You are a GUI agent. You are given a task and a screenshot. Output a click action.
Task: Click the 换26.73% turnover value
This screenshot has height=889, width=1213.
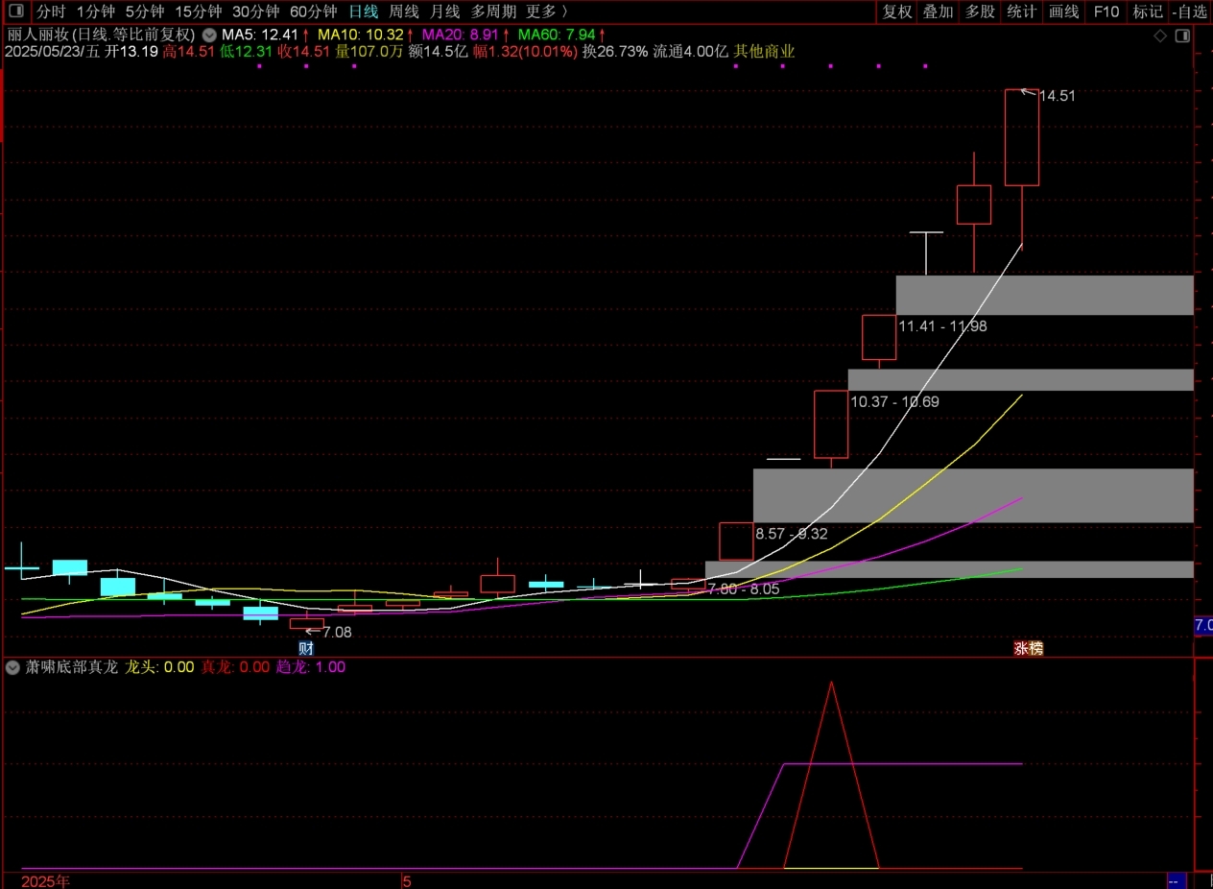pyautogui.click(x=615, y=52)
